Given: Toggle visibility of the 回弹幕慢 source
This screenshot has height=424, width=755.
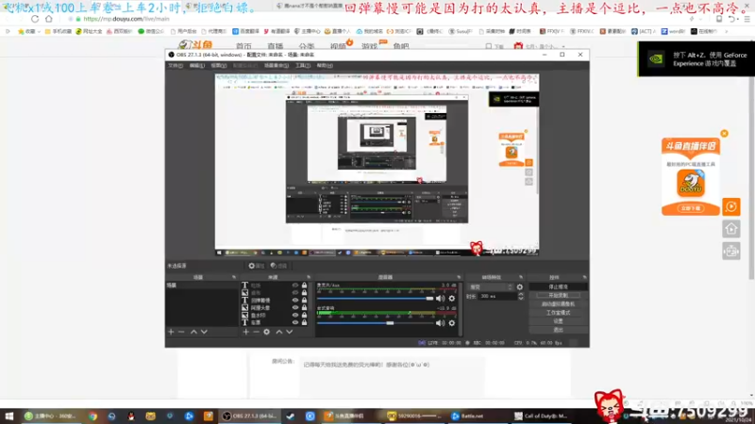Looking at the screenshot, I should 295,300.
